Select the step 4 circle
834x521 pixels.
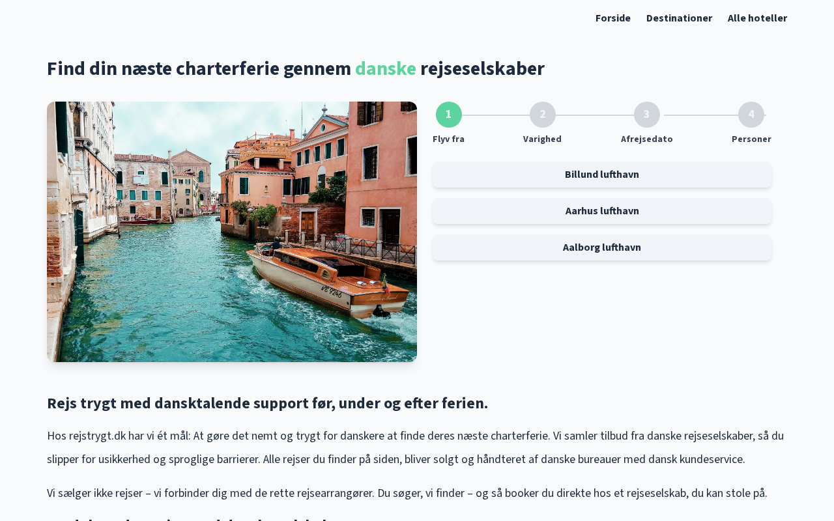(x=751, y=115)
